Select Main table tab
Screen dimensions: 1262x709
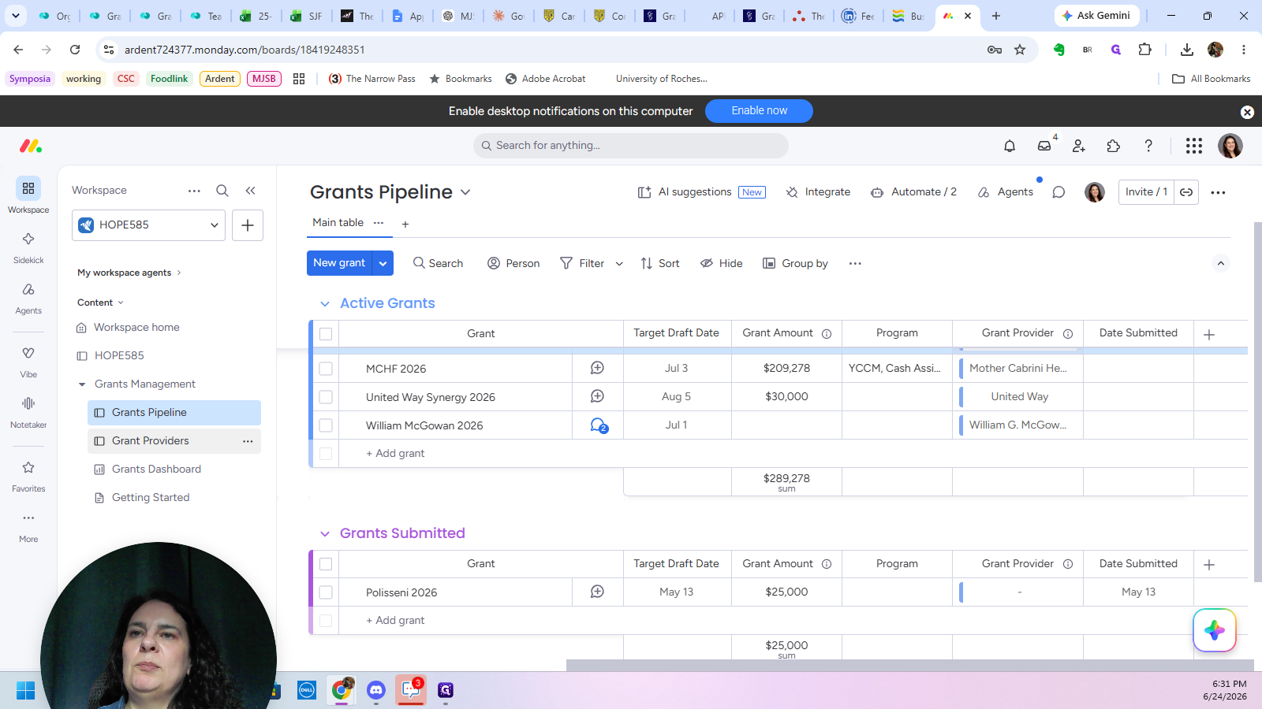click(x=338, y=223)
